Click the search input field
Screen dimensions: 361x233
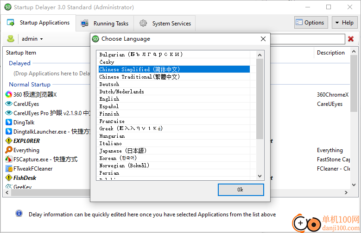click(307, 39)
